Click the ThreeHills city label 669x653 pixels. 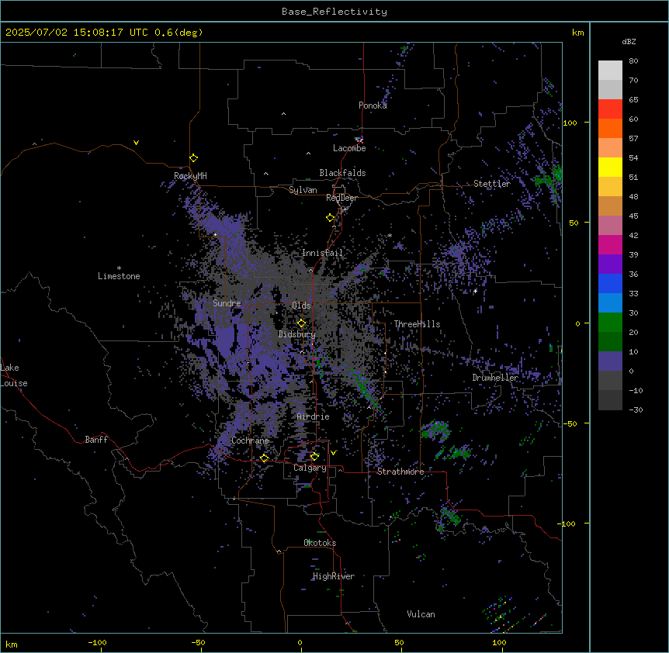click(x=417, y=324)
